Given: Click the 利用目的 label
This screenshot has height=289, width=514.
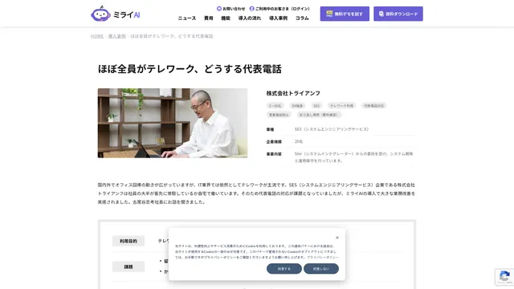Looking at the screenshot, I should point(128,241).
